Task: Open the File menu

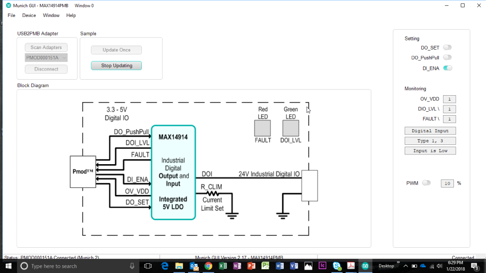Action: coord(12,16)
